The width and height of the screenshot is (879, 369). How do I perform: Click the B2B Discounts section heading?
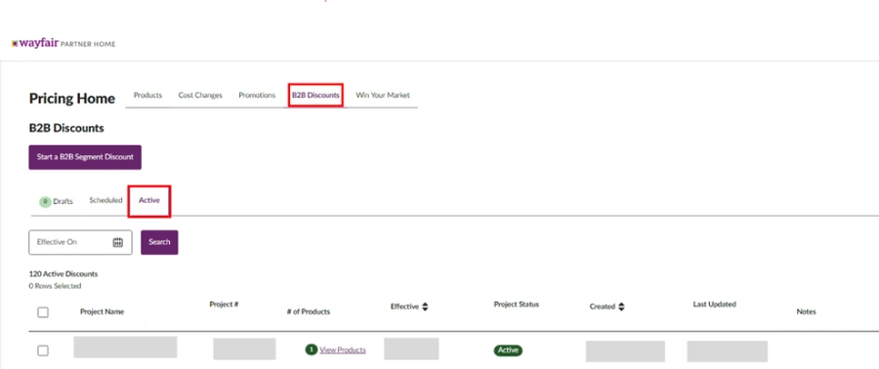tap(66, 128)
